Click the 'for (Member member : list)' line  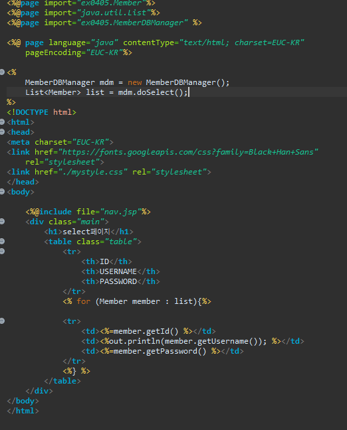[x=137, y=301]
